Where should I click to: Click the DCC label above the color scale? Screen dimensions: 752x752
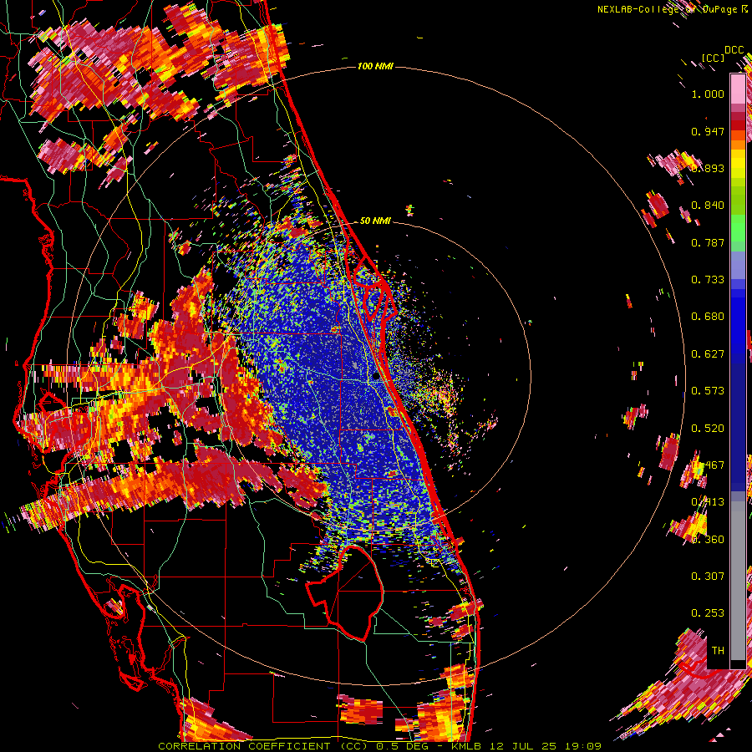click(x=734, y=50)
